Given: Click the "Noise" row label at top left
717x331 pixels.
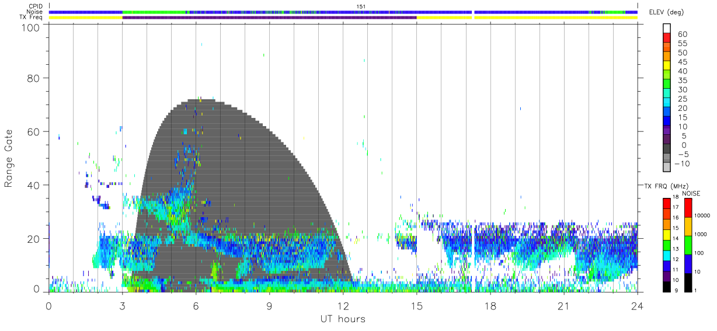Looking at the screenshot, I should [35, 12].
